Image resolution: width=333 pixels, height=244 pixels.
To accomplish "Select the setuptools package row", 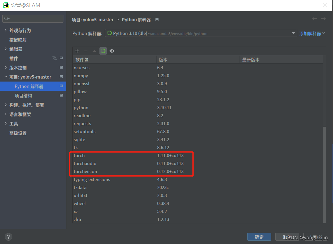I will 198,131.
